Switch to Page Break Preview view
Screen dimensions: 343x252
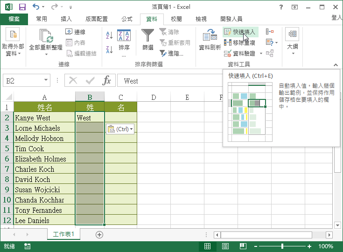tap(243, 246)
